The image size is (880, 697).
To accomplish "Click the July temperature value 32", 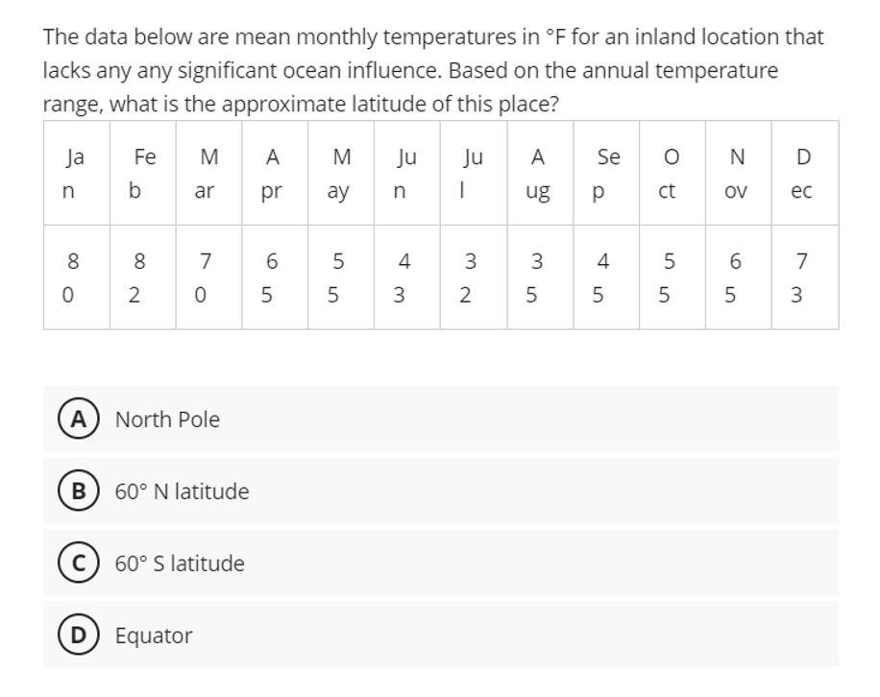I will 470,278.
